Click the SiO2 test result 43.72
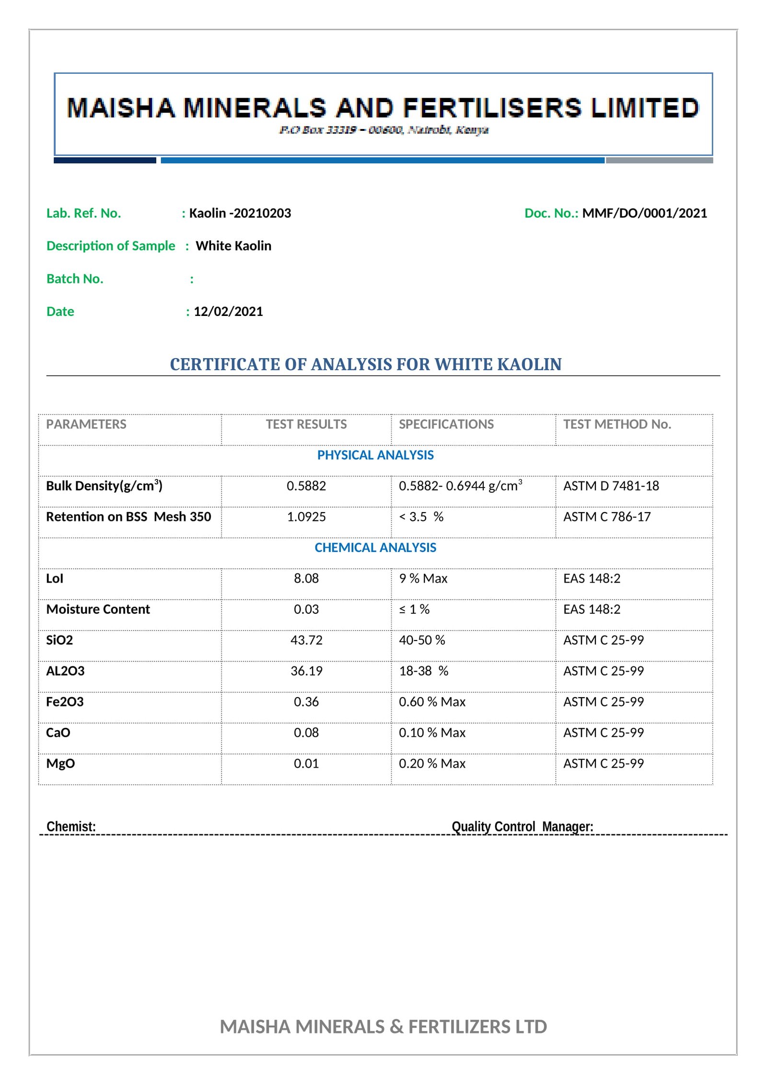The height and width of the screenshot is (1085, 767). 306,640
